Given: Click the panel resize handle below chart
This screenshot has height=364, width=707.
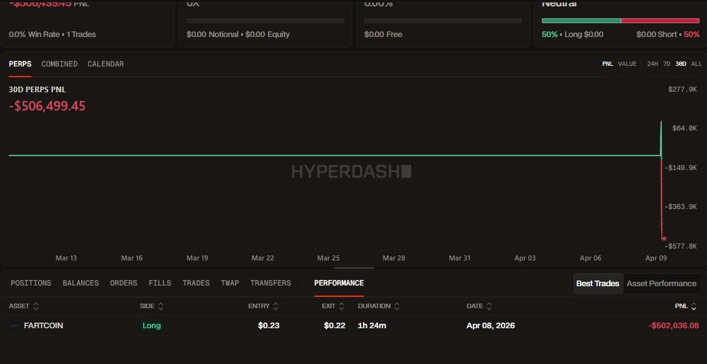Looking at the screenshot, I should 354,267.
